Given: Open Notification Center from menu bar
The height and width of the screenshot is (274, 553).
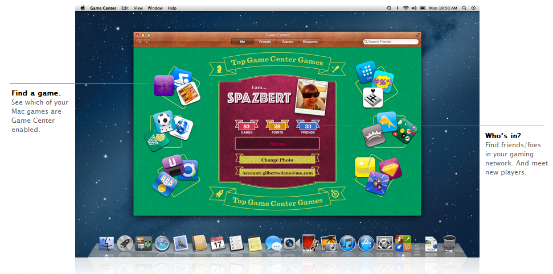Looking at the screenshot, I should (473, 8).
